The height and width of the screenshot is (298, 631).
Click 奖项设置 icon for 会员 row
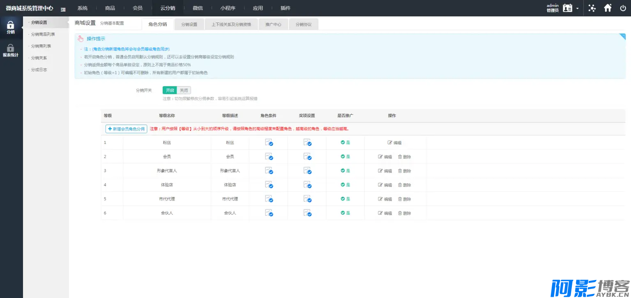click(x=307, y=157)
